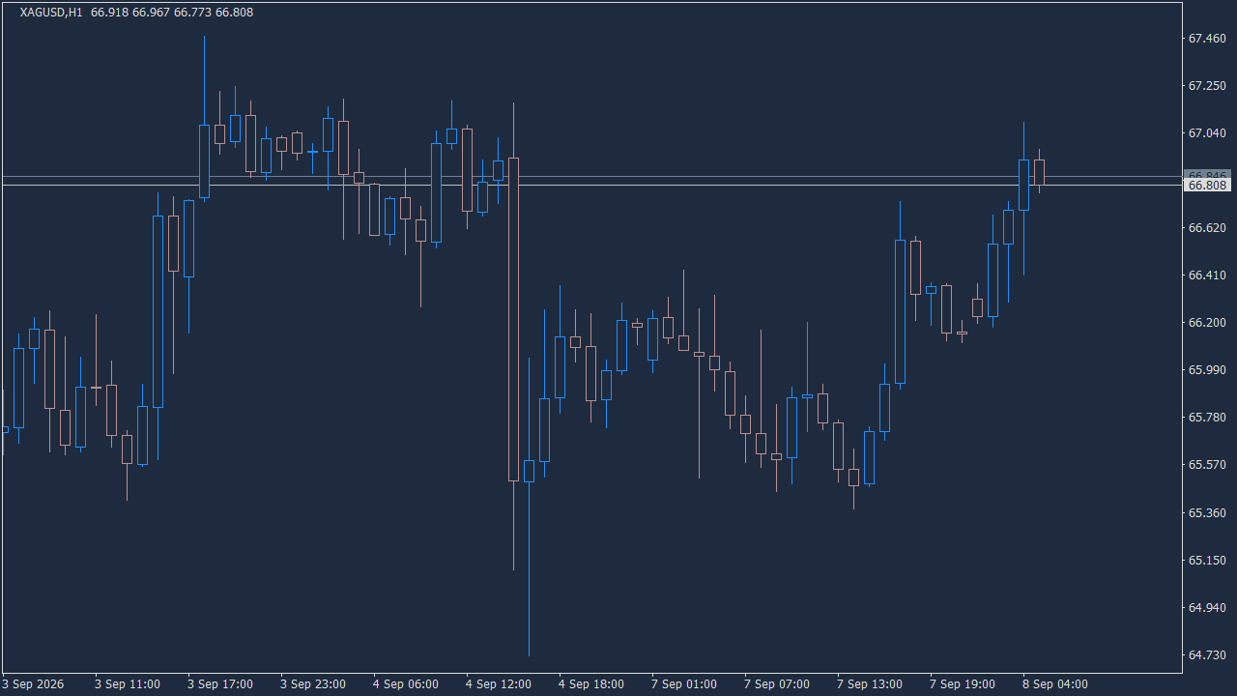Click the 8 Sep 04:00 time label
This screenshot has width=1237, height=696.
(1055, 684)
